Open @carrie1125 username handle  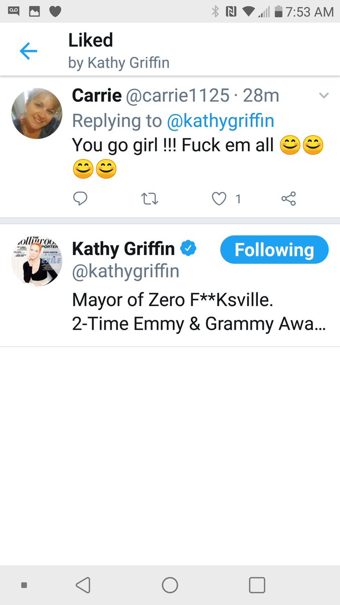(x=177, y=95)
